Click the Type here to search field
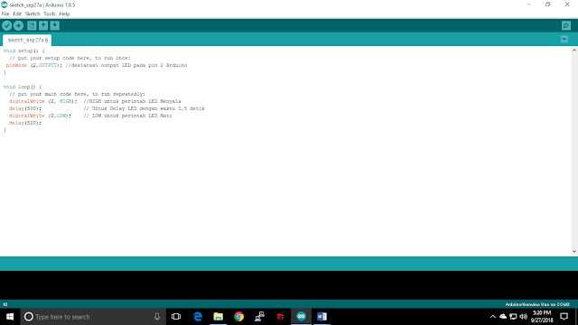 93,317
